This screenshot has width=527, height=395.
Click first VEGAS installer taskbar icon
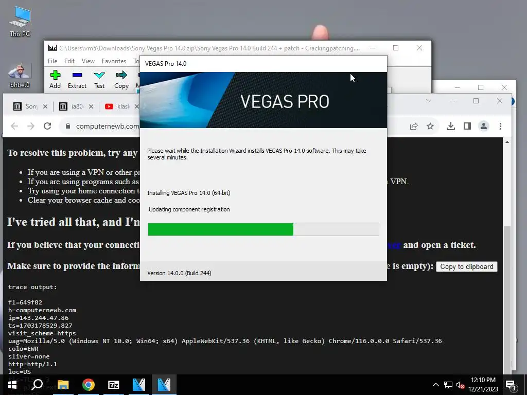pyautogui.click(x=139, y=385)
